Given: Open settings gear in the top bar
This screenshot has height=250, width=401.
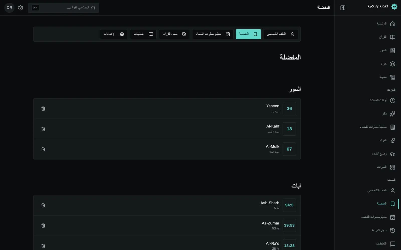Looking at the screenshot, I should [x=21, y=8].
